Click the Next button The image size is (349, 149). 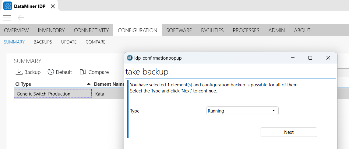pos(289,132)
